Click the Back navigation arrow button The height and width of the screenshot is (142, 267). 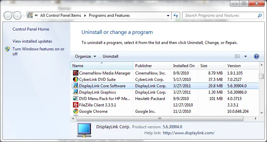click(8, 15)
